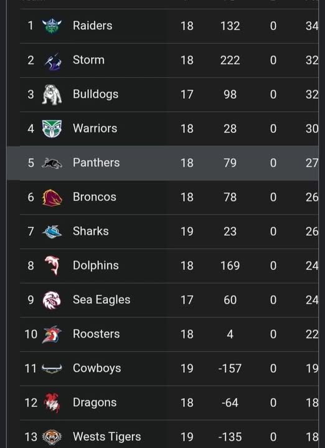This screenshot has width=325, height=448.
Task: Select the Sea Eagles team name
Action: pos(101,300)
